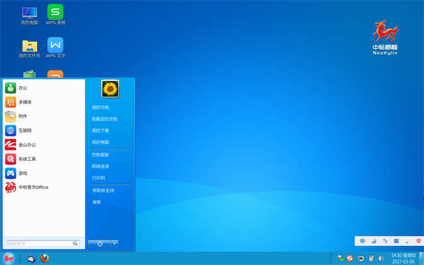Open WPS 文字 desktop shortcut

click(56, 47)
